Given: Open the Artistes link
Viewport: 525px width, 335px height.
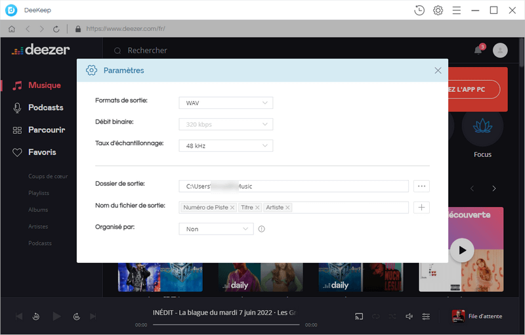Looking at the screenshot, I should (38, 227).
